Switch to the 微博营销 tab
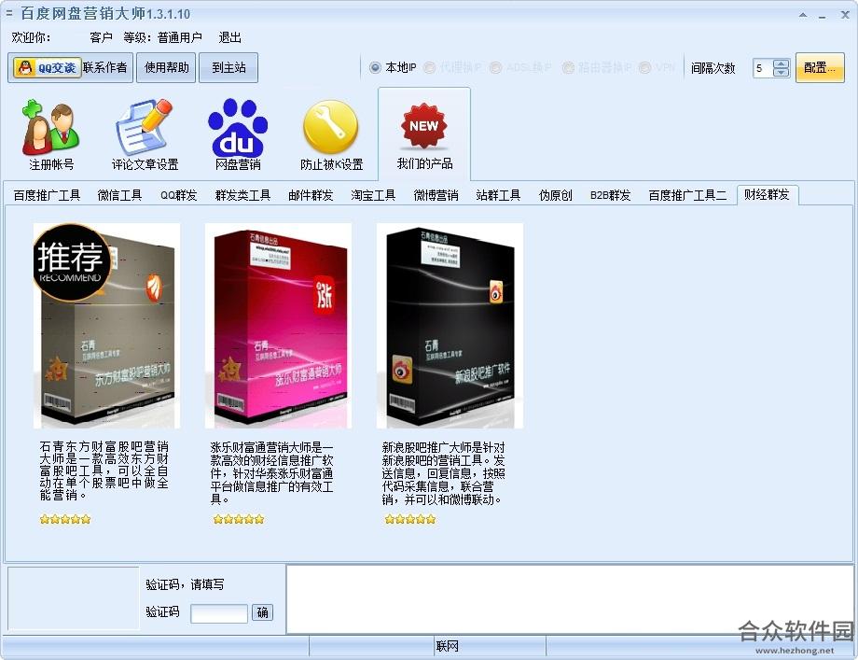Viewport: 858px width, 660px height. pos(436,195)
